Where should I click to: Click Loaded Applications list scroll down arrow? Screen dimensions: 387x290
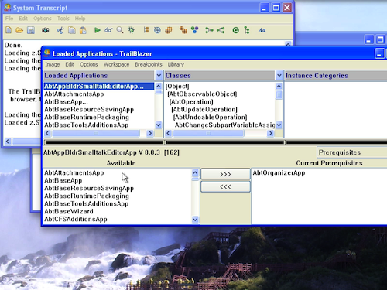pos(159,125)
